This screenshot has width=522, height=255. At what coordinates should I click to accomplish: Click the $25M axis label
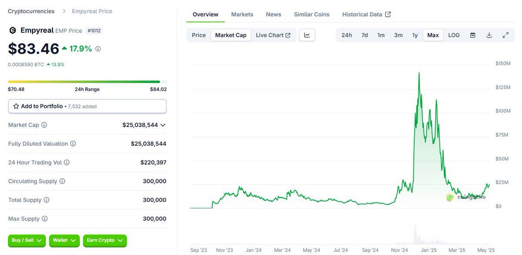point(502,182)
